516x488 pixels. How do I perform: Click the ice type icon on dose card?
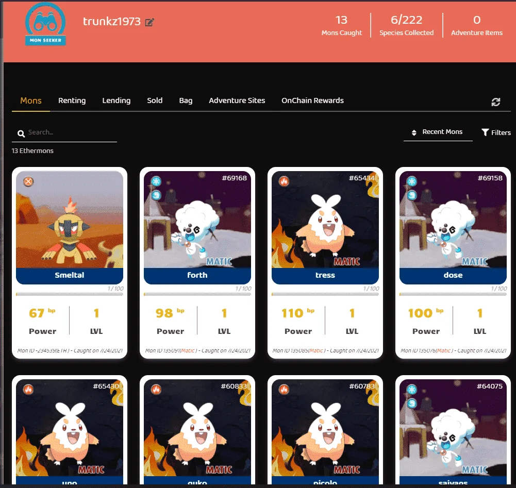pos(412,181)
